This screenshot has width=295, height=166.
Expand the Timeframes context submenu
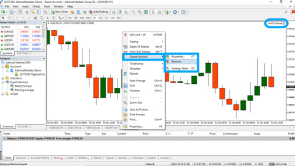(x=144, y=64)
